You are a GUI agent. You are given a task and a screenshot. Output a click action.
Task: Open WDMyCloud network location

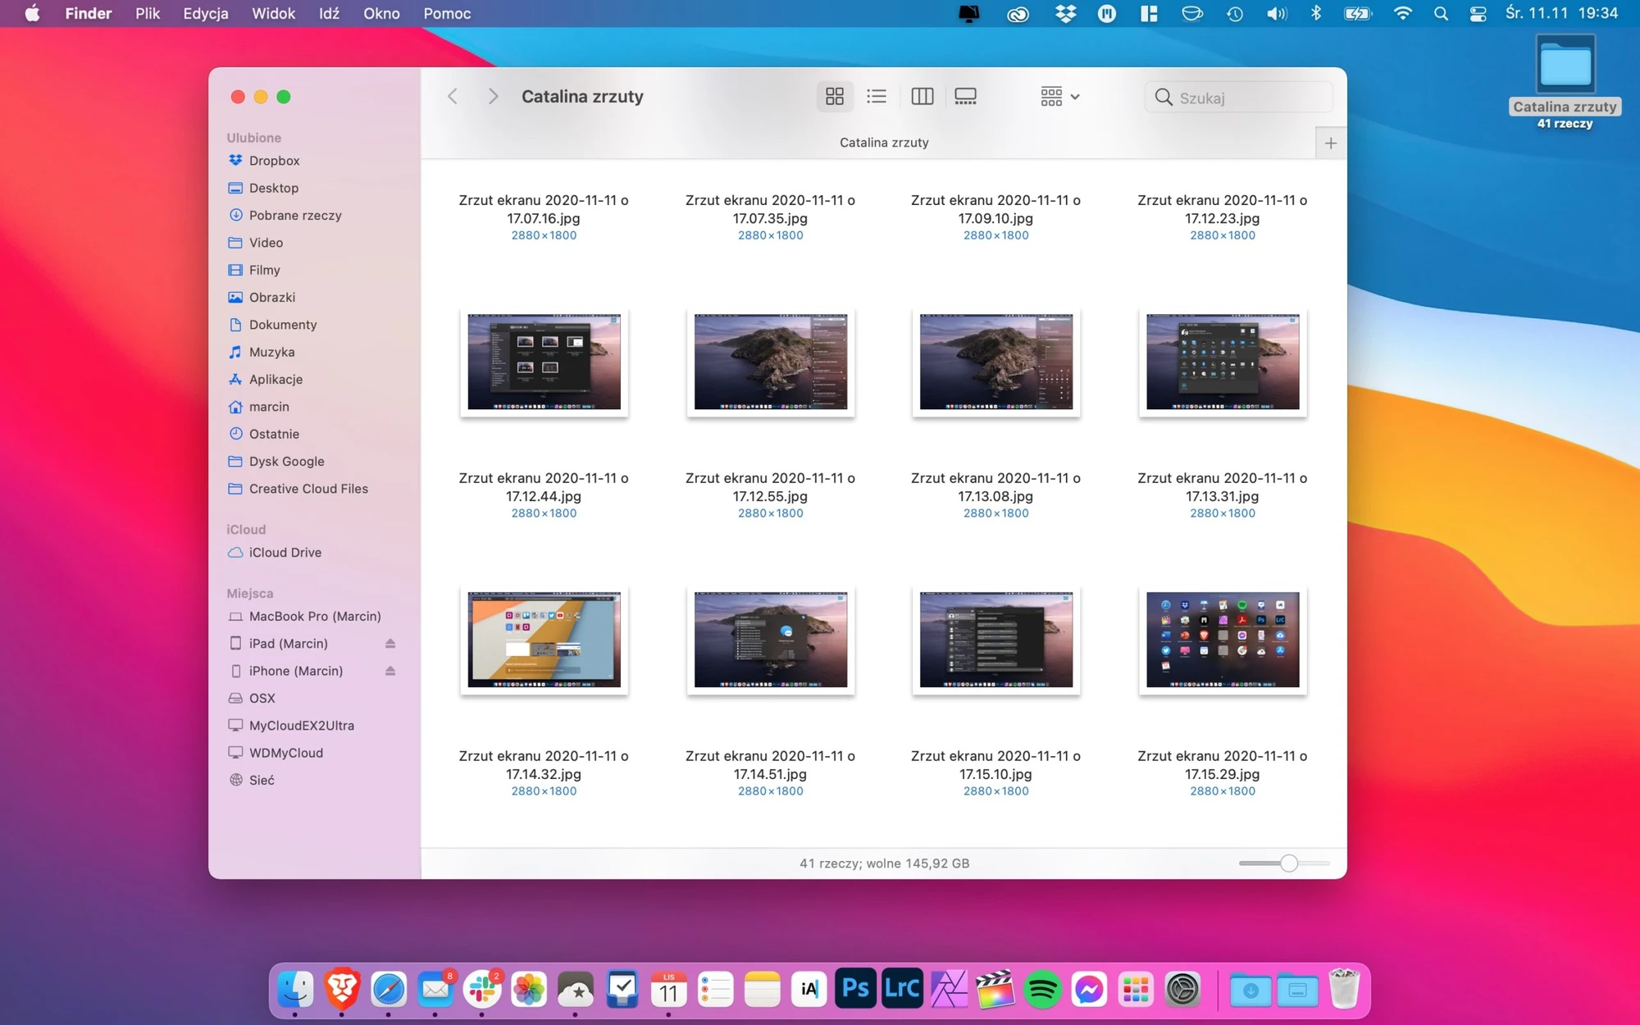click(x=285, y=753)
